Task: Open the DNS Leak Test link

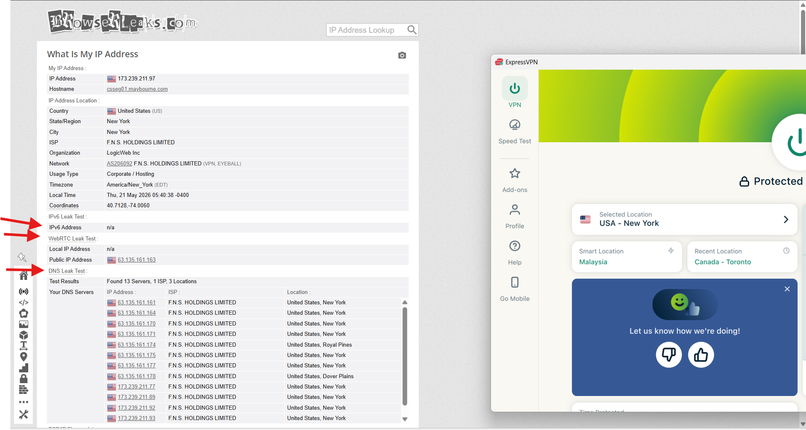Action: (x=67, y=271)
